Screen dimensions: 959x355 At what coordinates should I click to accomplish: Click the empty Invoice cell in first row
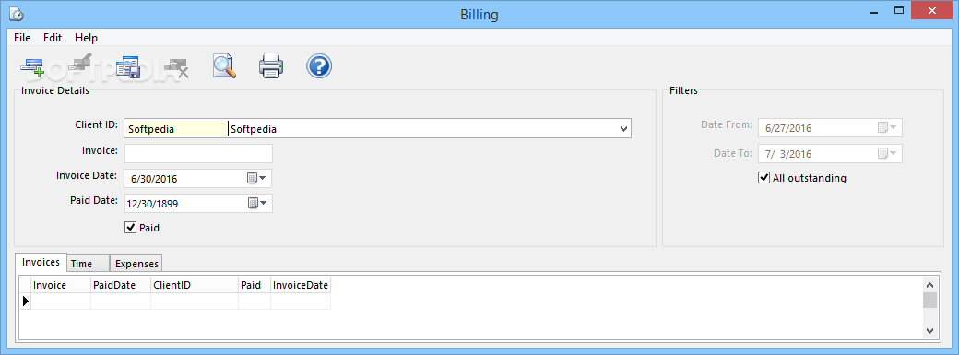61,301
